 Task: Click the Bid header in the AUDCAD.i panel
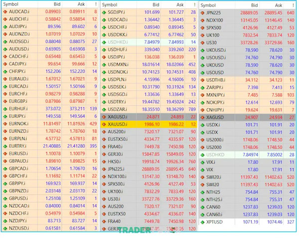coord(57,4)
